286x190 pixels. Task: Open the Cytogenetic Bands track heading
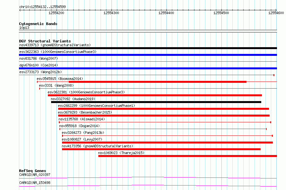38,24
